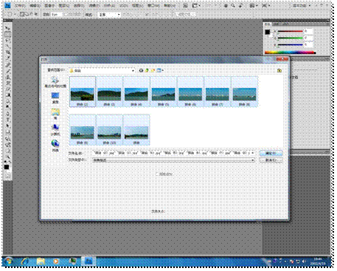Adjust the red R slider in Color panel
Screen dimensions: 337x271
click(290, 31)
